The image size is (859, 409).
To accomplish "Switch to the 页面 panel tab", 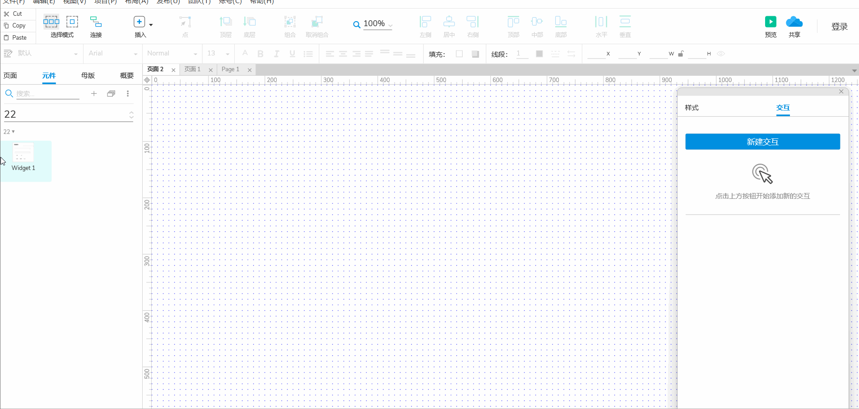I will pos(10,75).
